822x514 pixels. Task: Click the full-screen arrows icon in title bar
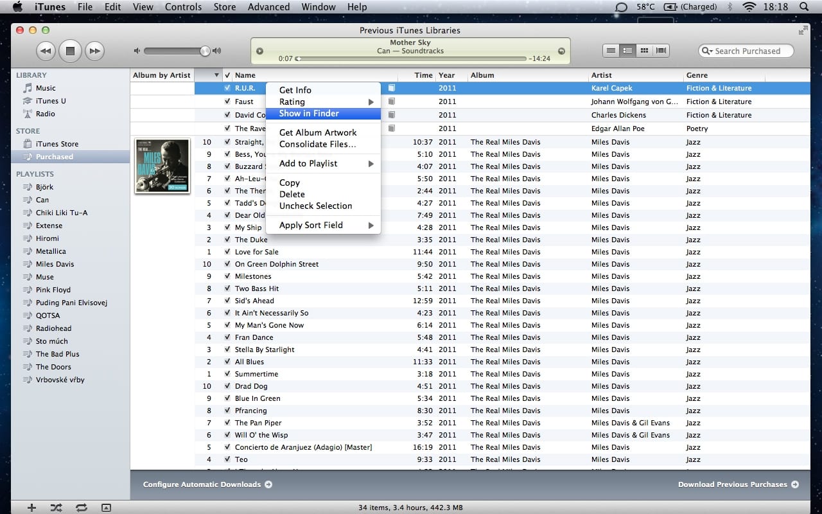pos(803,30)
